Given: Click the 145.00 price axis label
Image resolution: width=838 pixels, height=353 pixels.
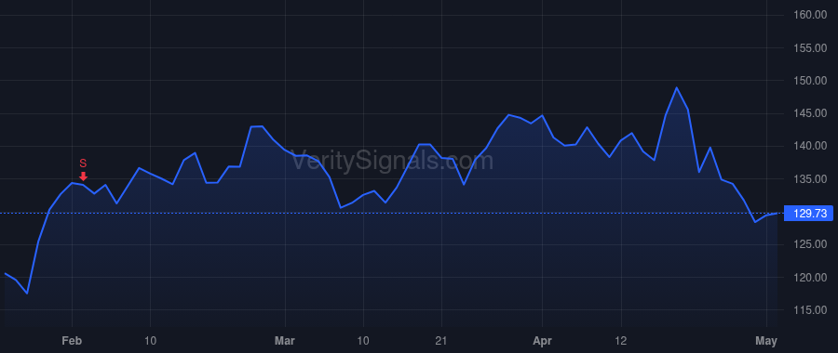Looking at the screenshot, I should point(810,113).
